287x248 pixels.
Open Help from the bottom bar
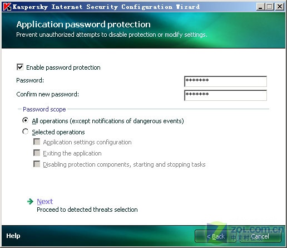pos(13,236)
